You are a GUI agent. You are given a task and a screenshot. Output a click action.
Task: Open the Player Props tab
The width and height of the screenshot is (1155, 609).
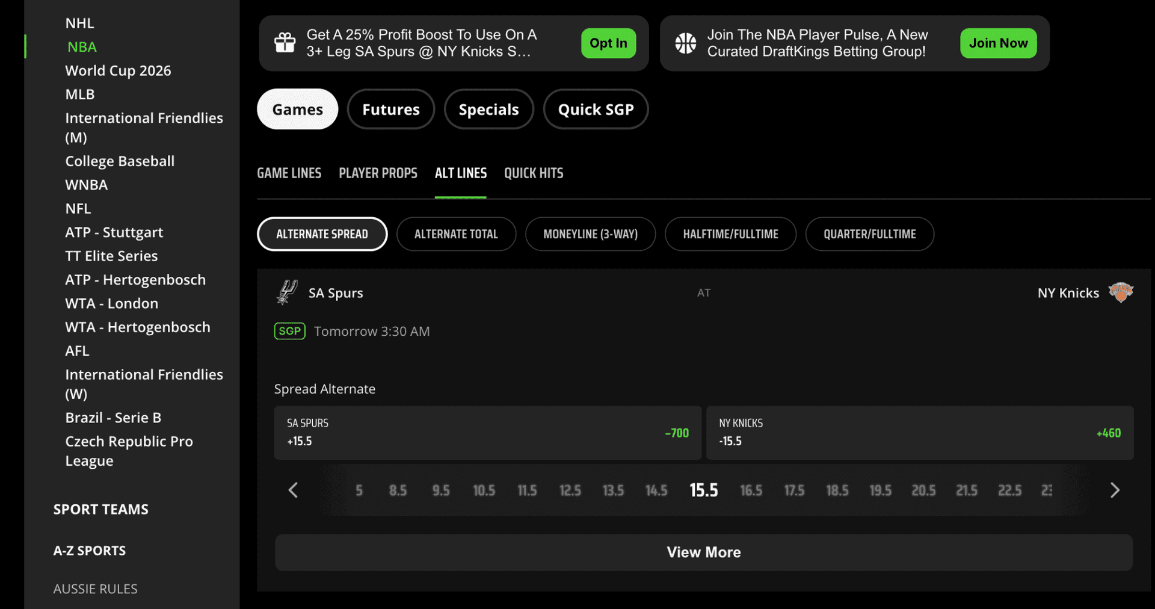[378, 173]
